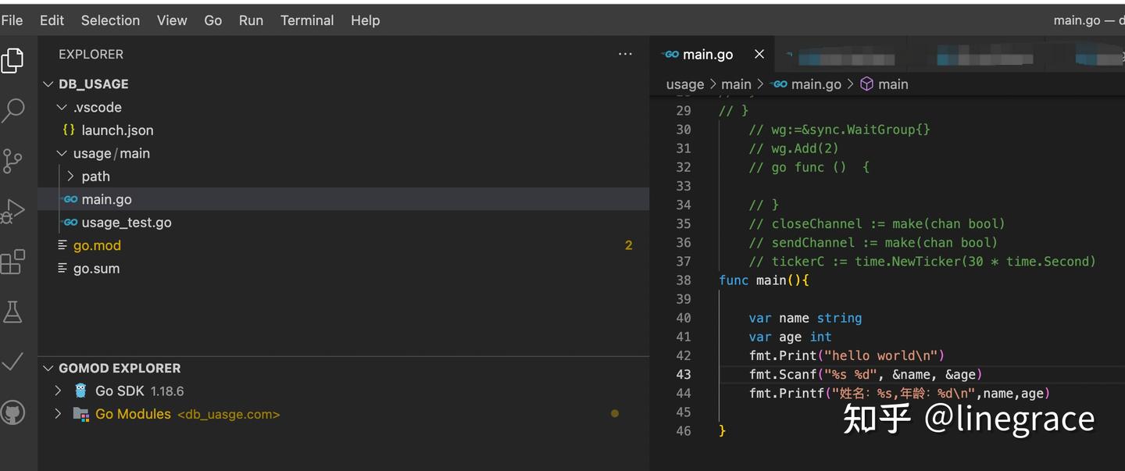Open the Go menu
This screenshot has width=1125, height=471.
coord(213,20)
